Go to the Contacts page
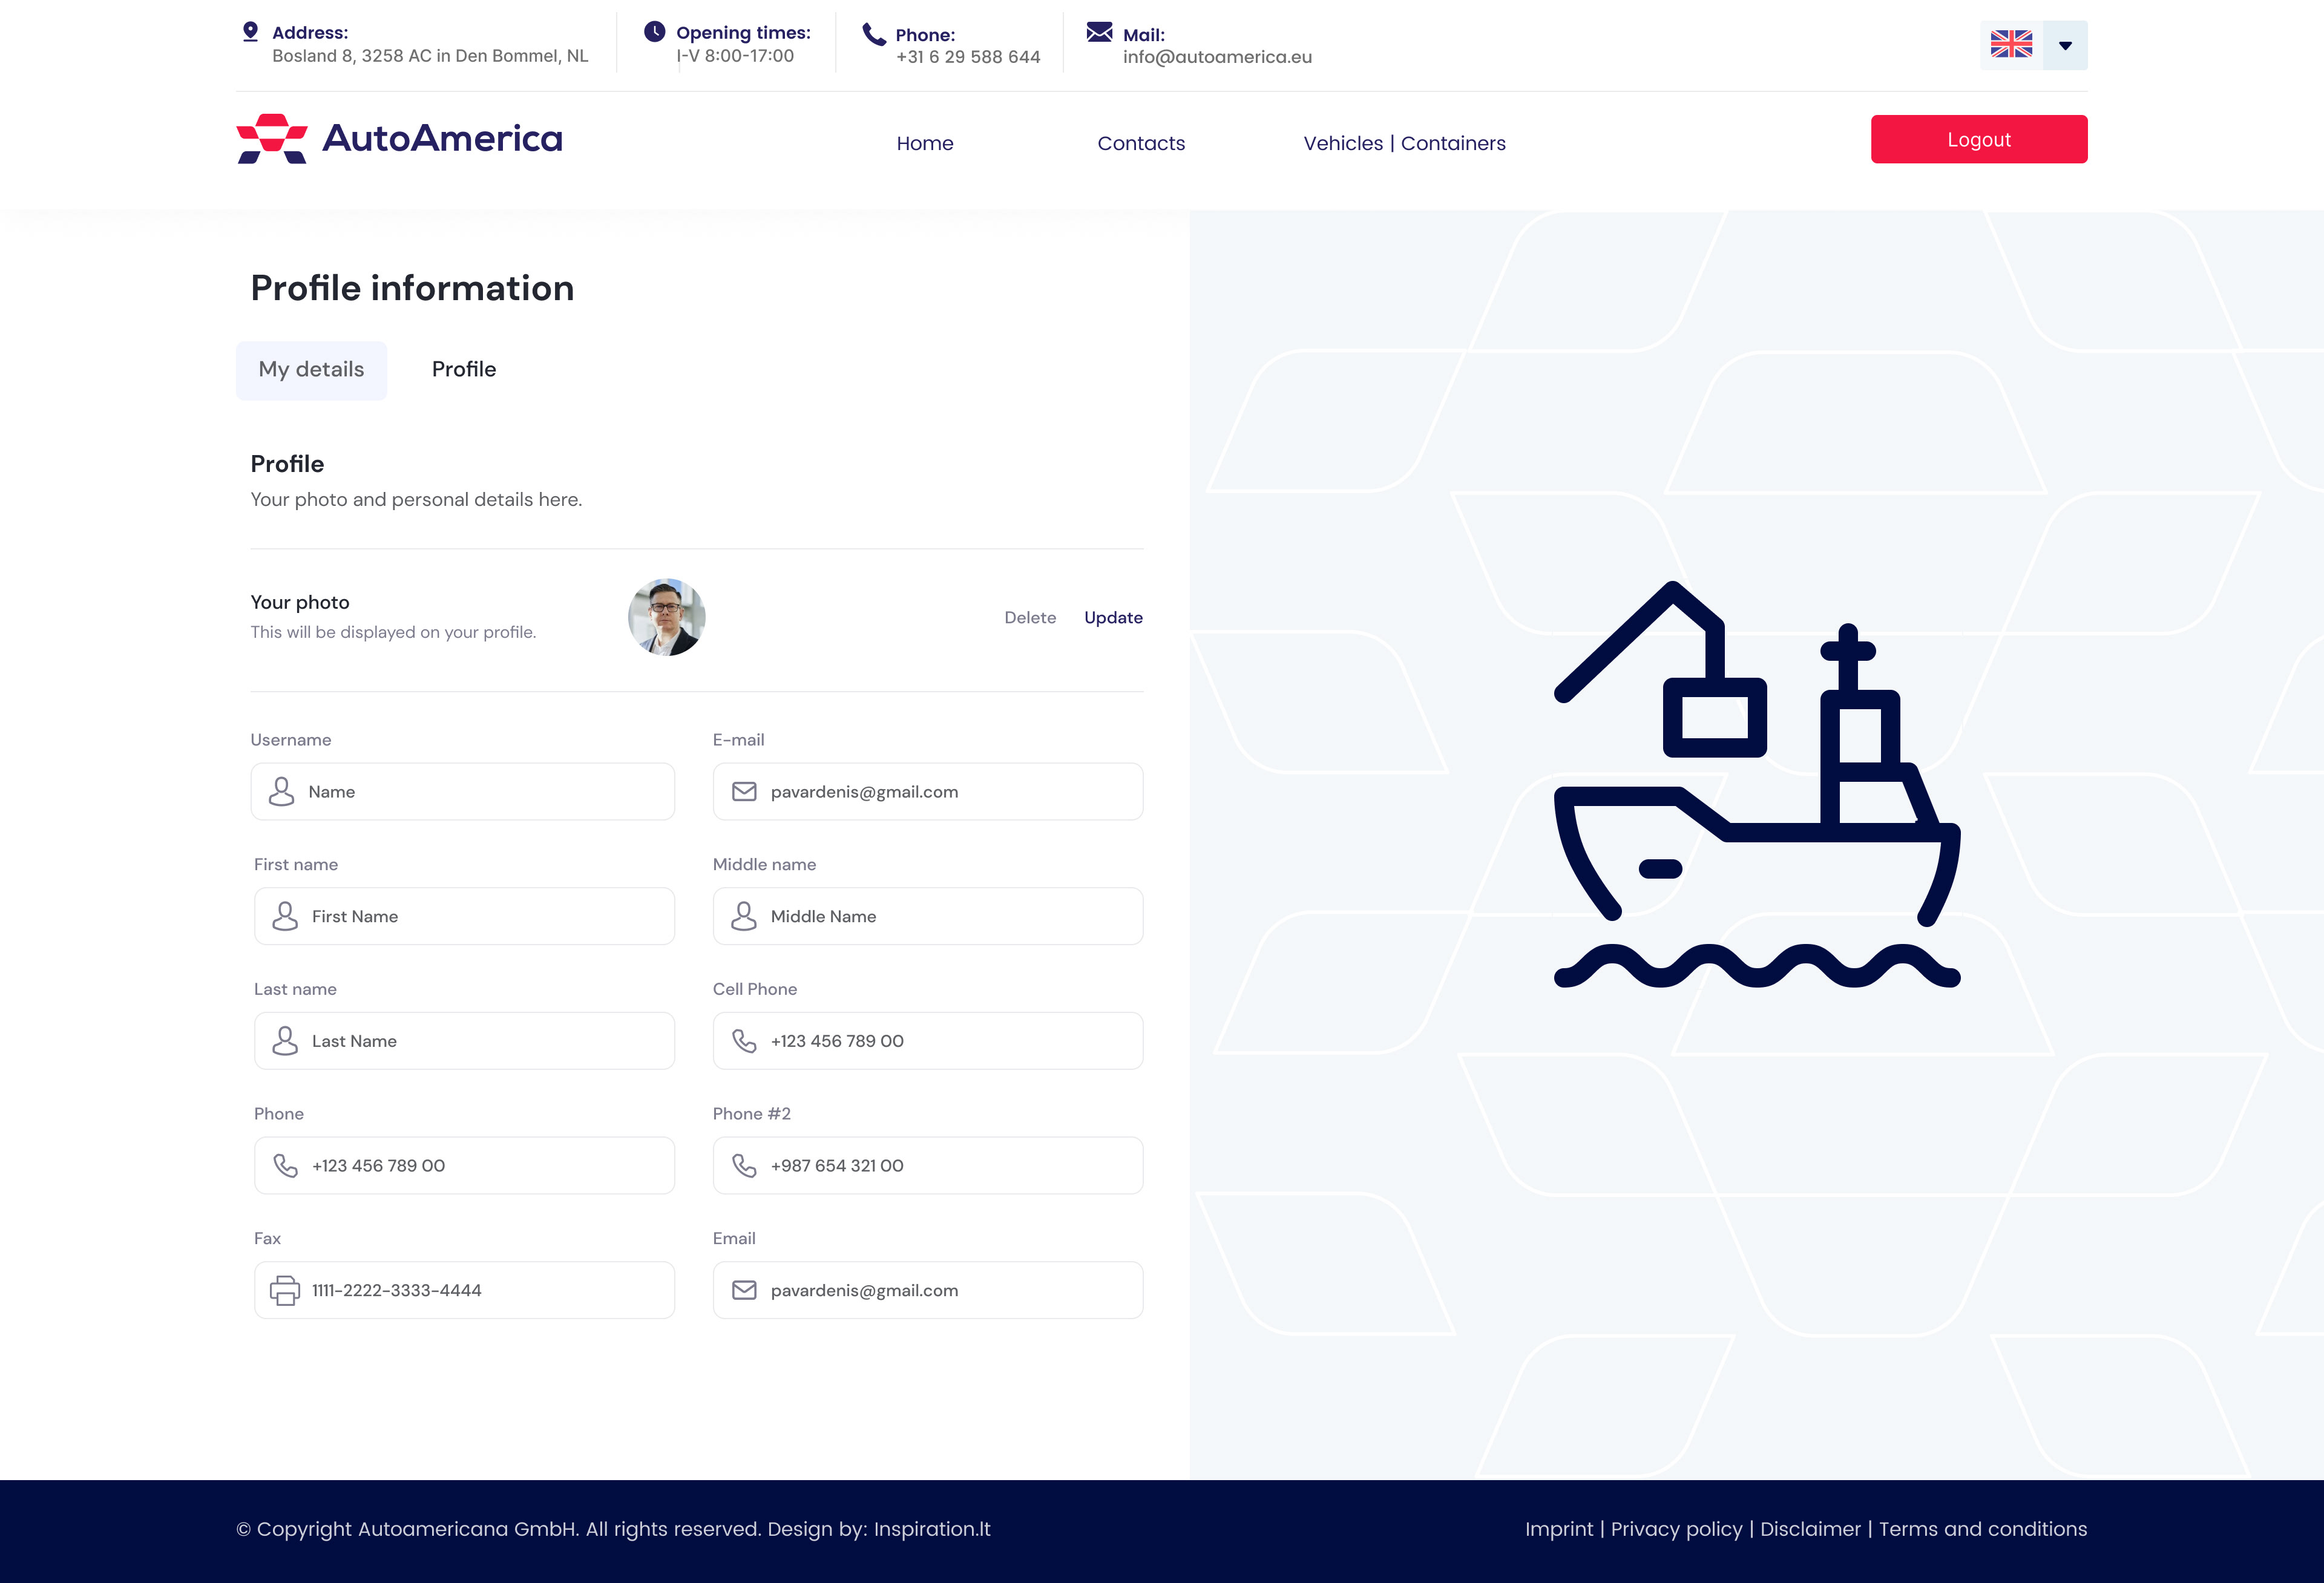Viewport: 2324px width, 1583px height. 1140,143
